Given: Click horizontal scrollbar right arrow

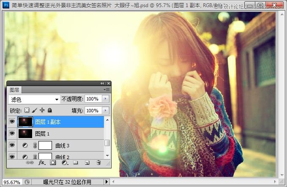Looking at the screenshot, I should click(275, 182).
